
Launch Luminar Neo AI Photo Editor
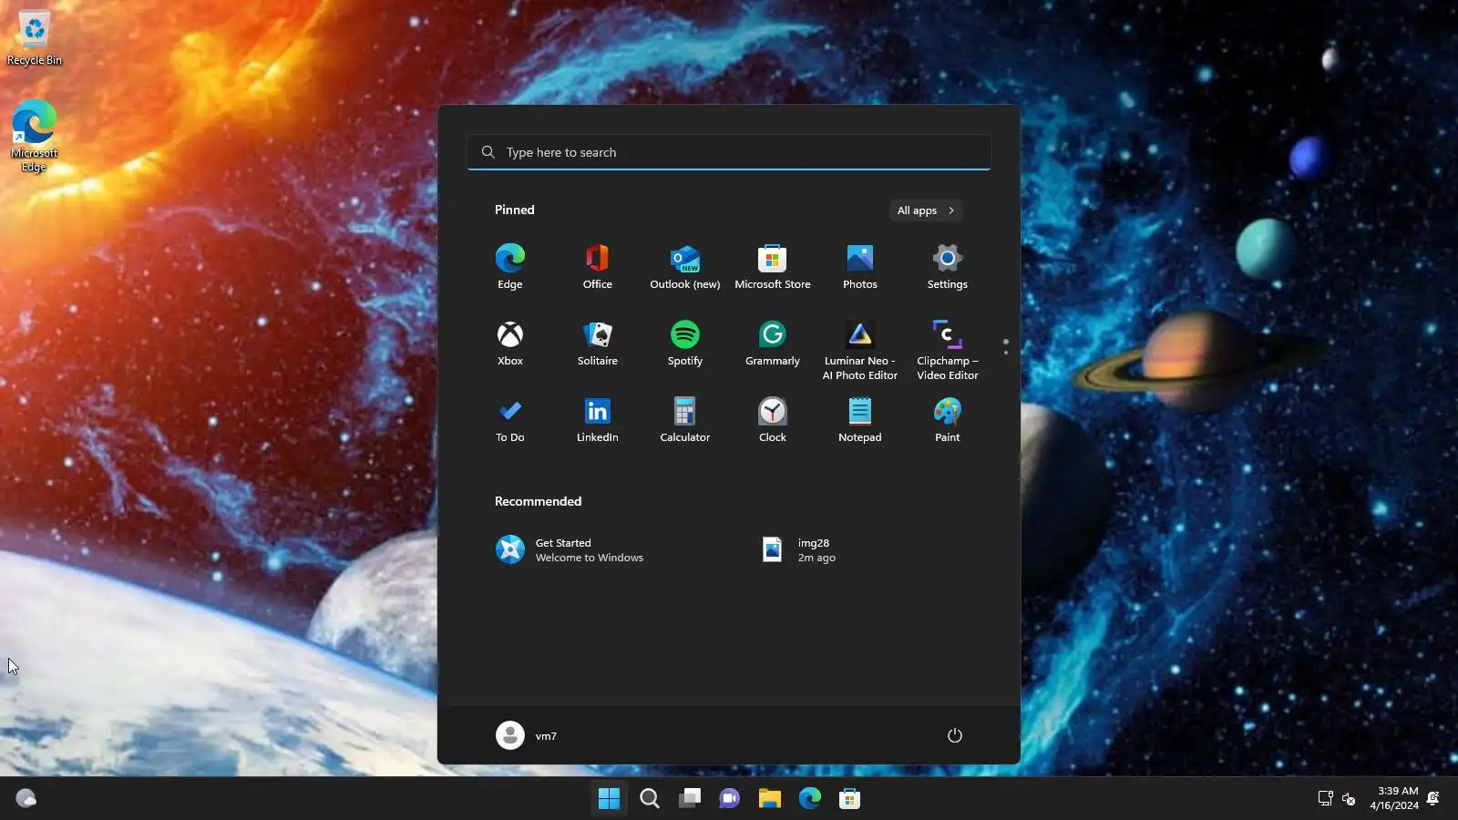point(860,351)
